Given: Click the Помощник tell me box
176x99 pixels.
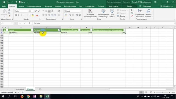Looking at the screenshot, I should 145,6.
